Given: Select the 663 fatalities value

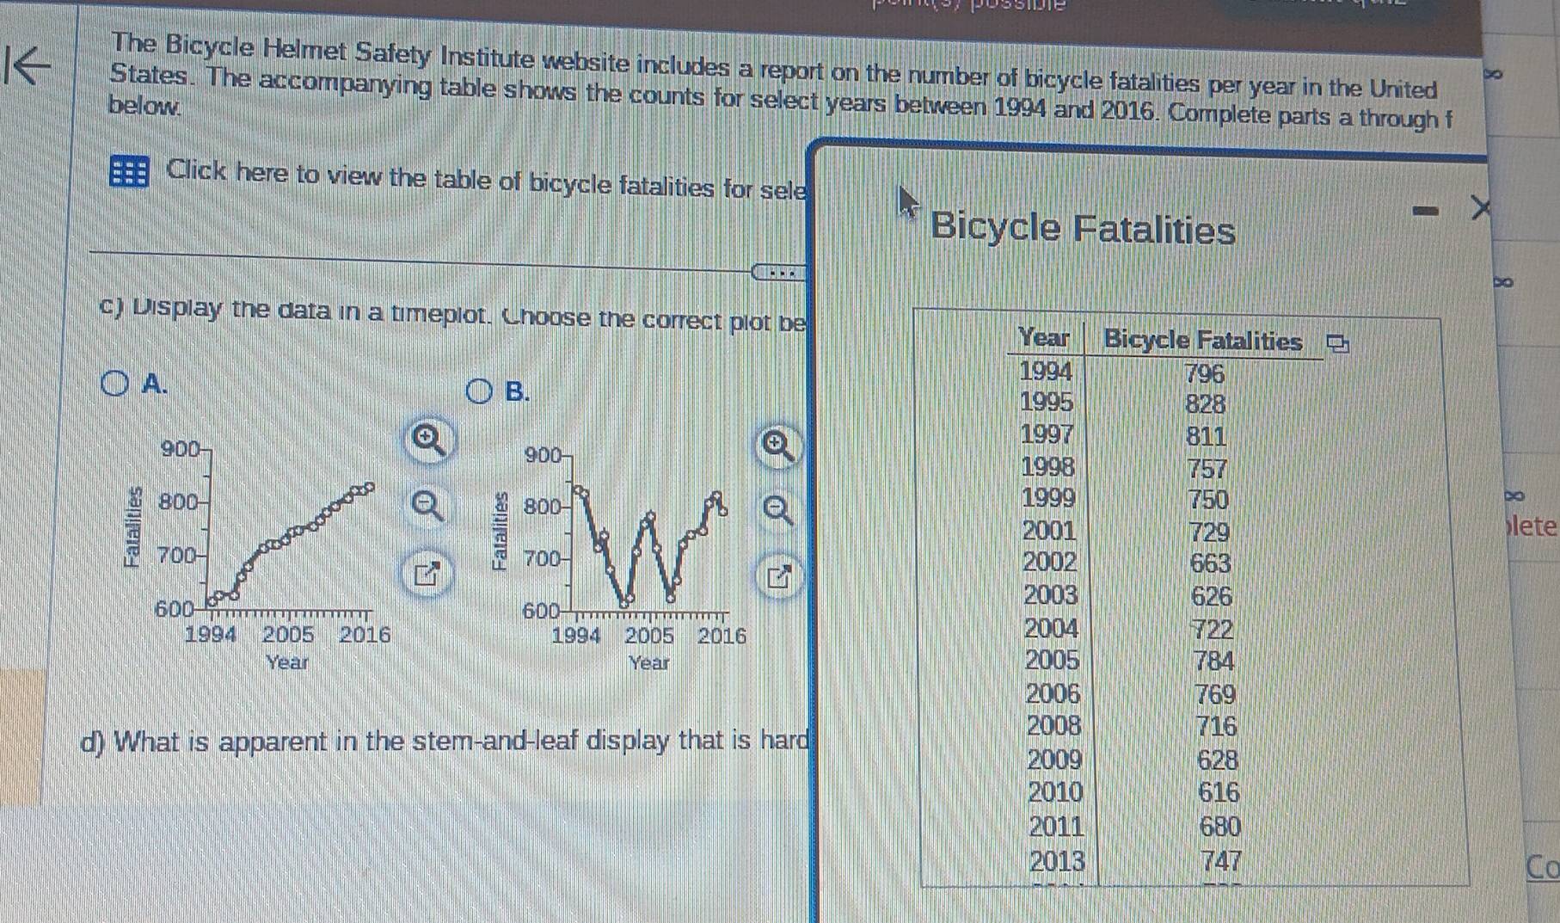Looking at the screenshot, I should (x=1211, y=564).
